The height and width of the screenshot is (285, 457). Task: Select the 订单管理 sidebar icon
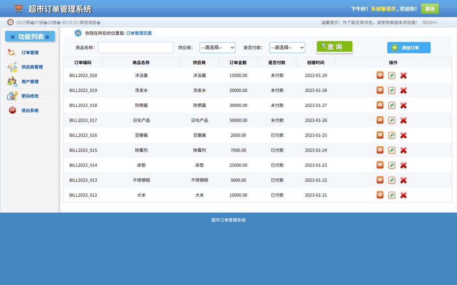click(x=12, y=52)
